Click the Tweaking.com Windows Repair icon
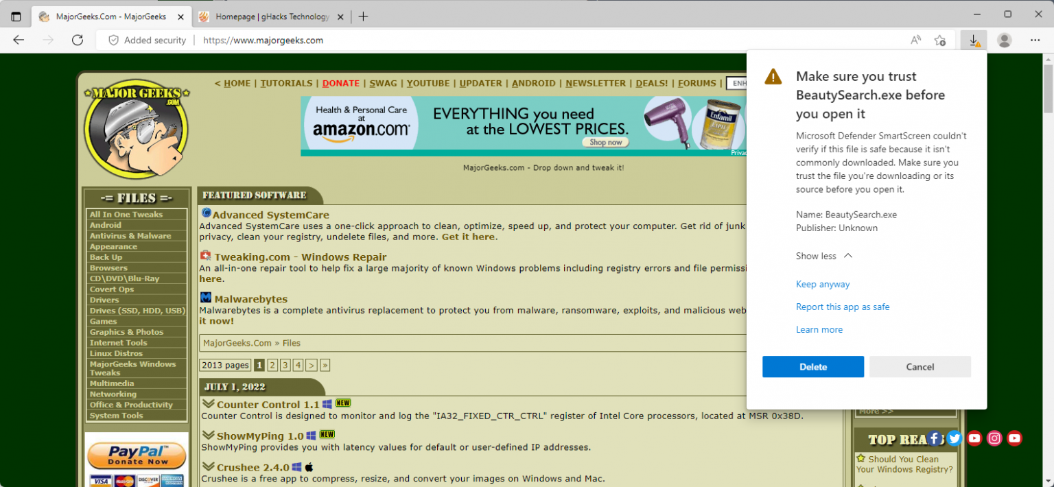The width and height of the screenshot is (1054, 487). [205, 254]
